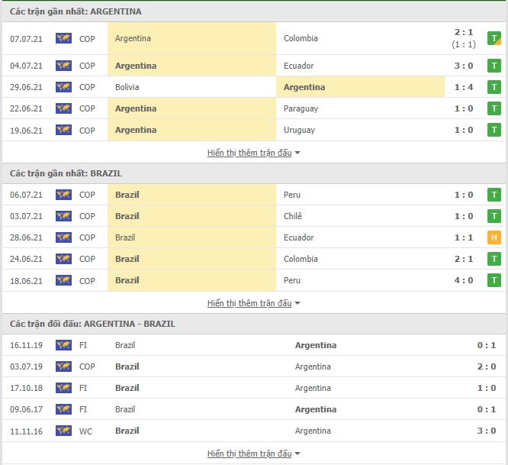Click the orange H draw badge for Brazil-Ecuador

(x=494, y=237)
